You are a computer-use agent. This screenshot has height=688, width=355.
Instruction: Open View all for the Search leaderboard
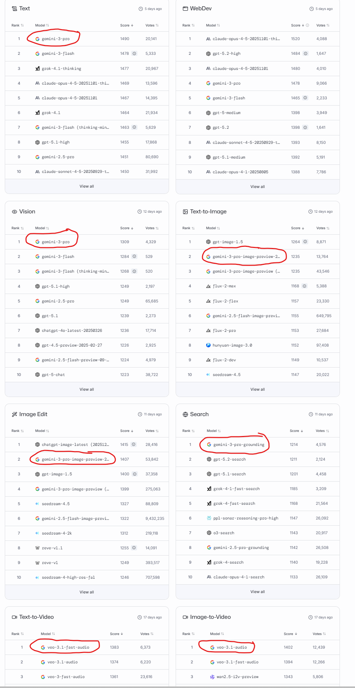point(258,592)
